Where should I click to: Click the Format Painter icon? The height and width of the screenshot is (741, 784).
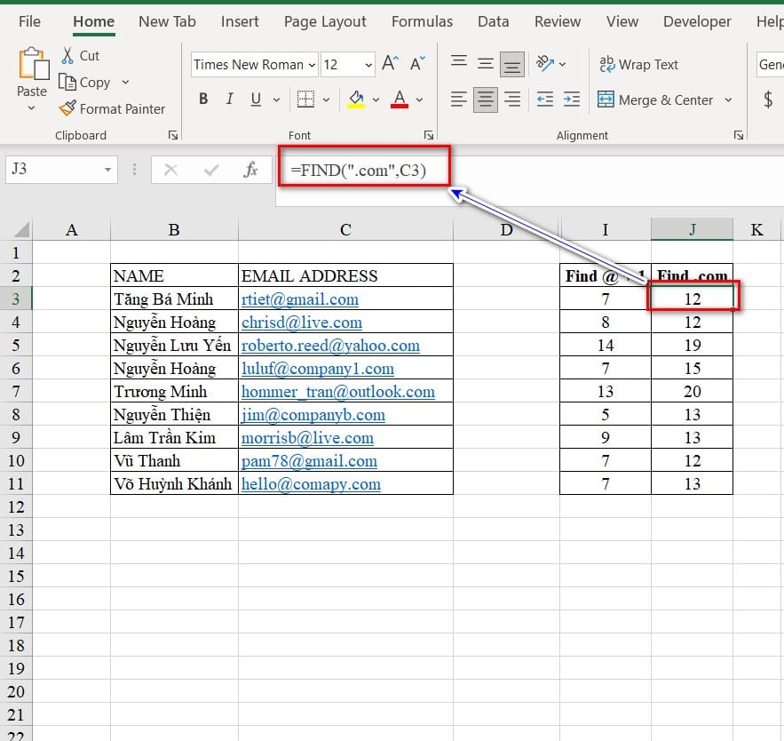click(67, 108)
